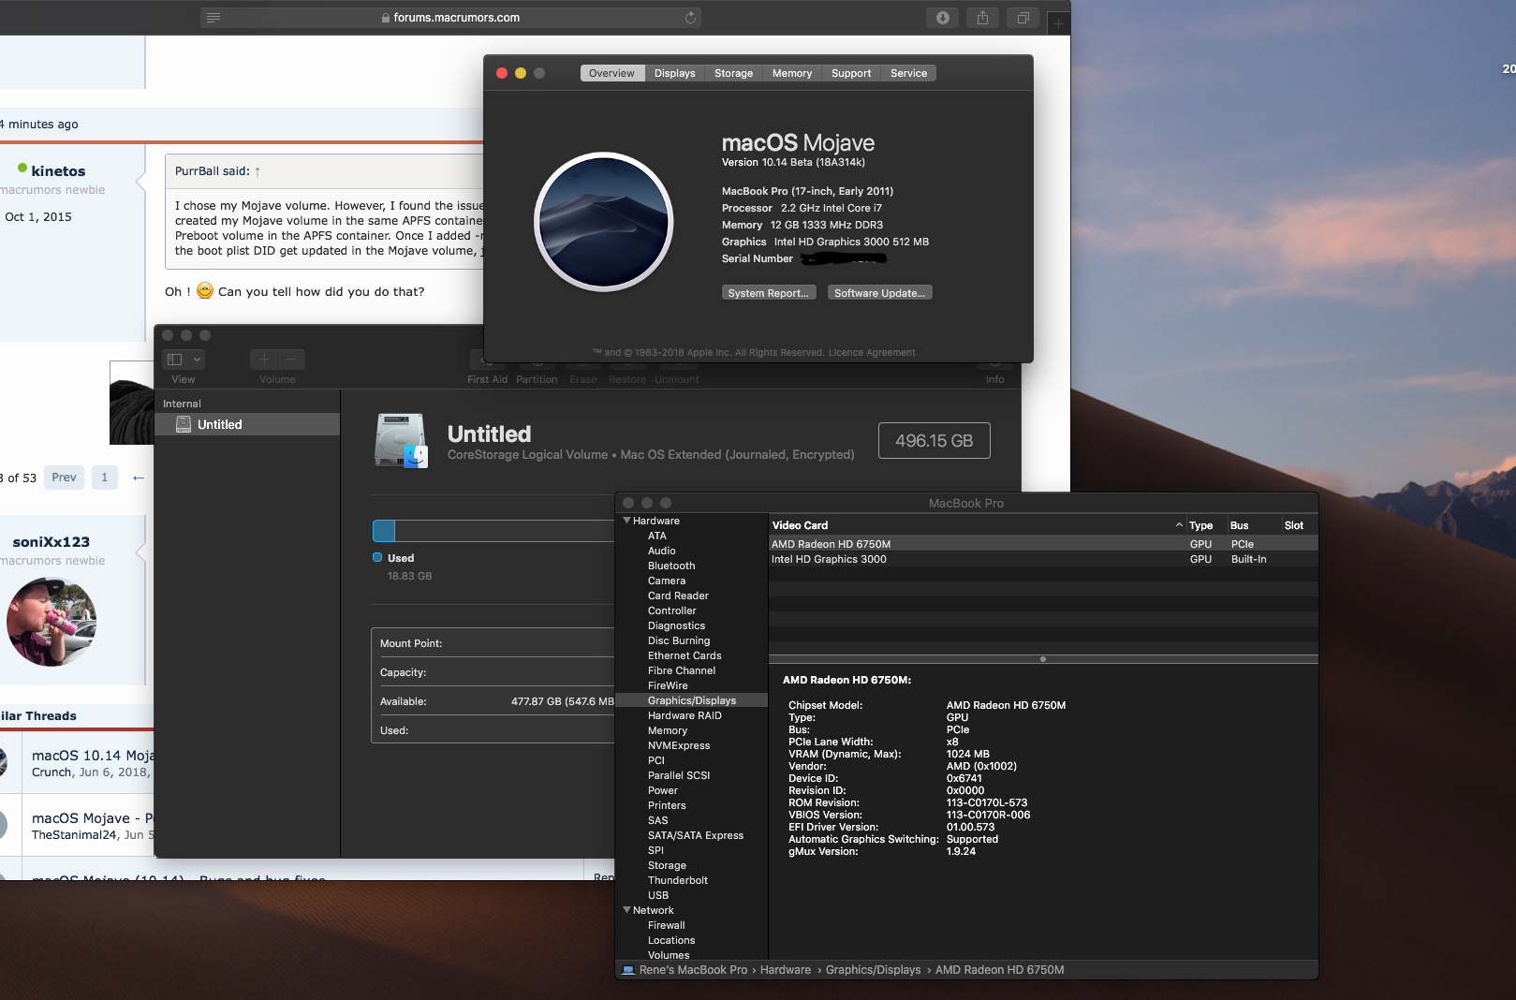Click the split divider handle in System Report

click(1043, 659)
